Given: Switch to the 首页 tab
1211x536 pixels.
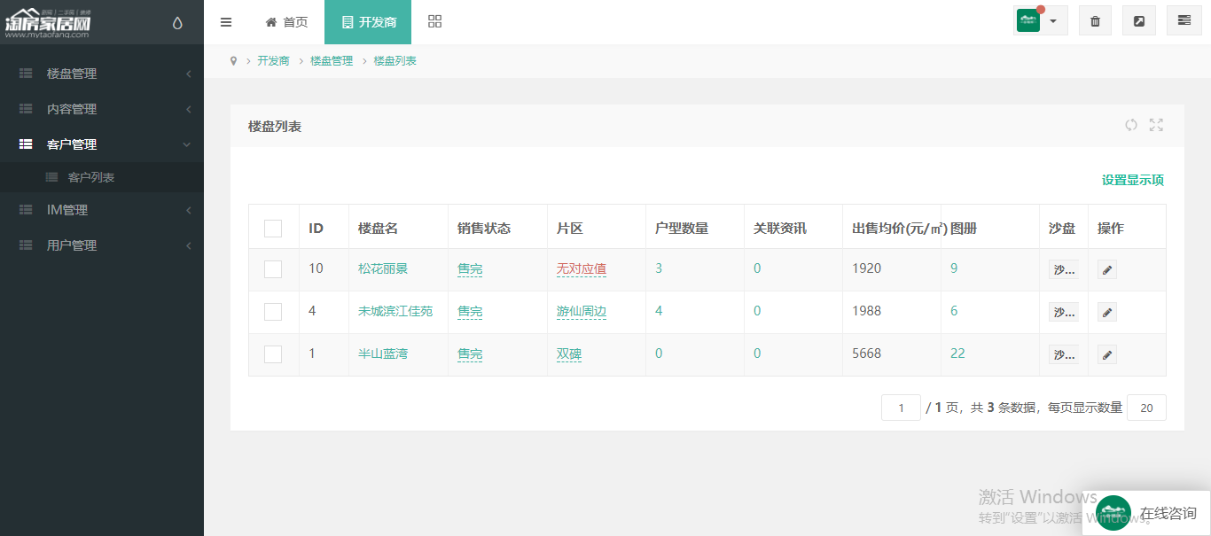Looking at the screenshot, I should pyautogui.click(x=286, y=22).
